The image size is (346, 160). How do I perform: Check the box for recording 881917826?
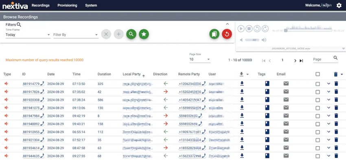click(318, 92)
